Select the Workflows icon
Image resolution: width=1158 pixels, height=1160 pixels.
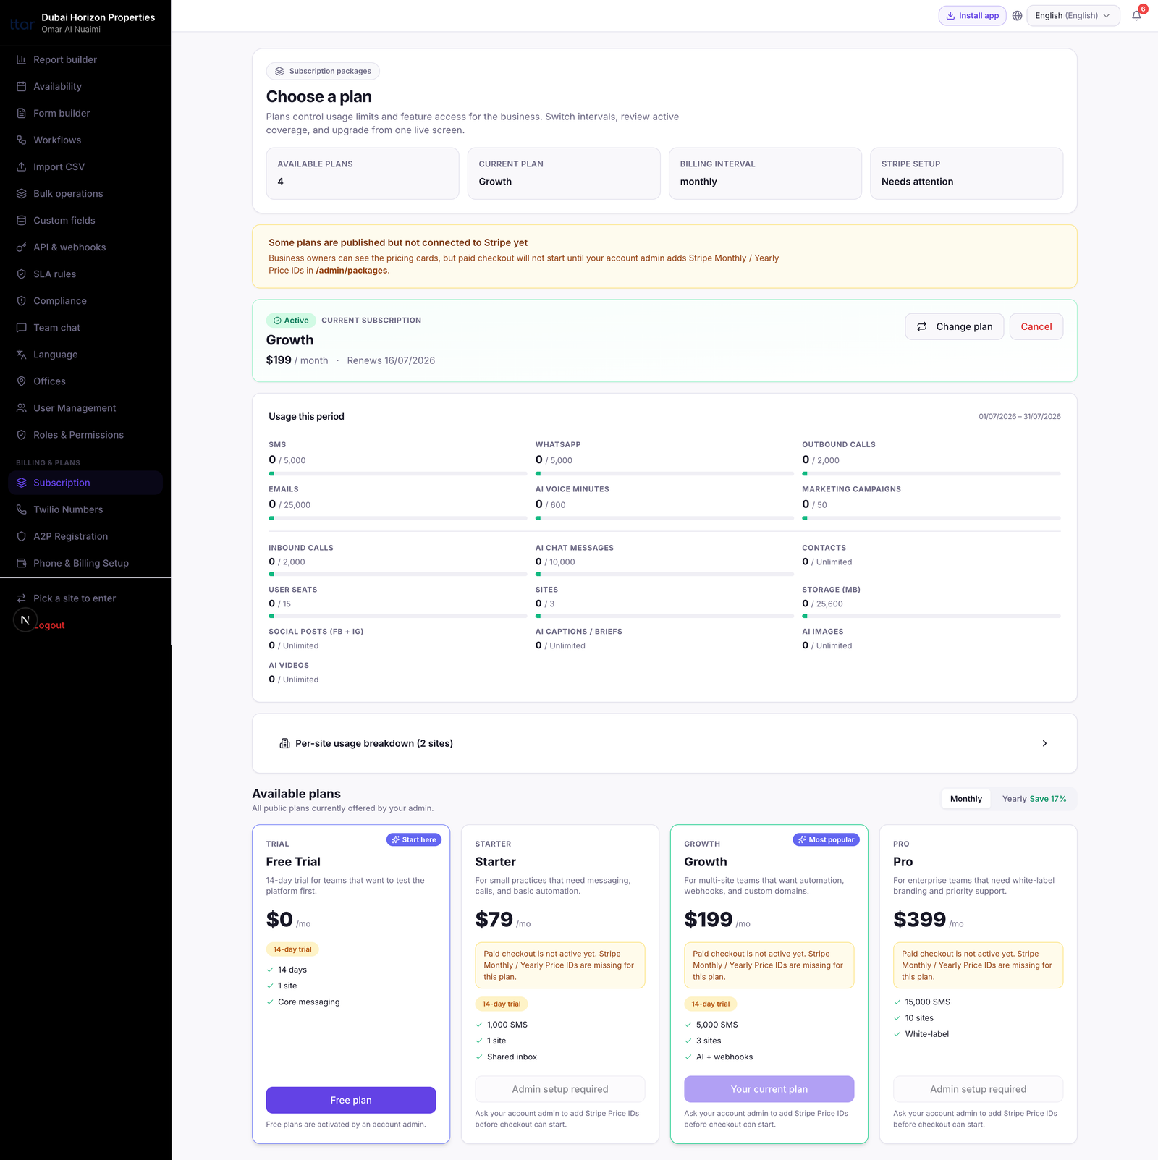(x=22, y=140)
